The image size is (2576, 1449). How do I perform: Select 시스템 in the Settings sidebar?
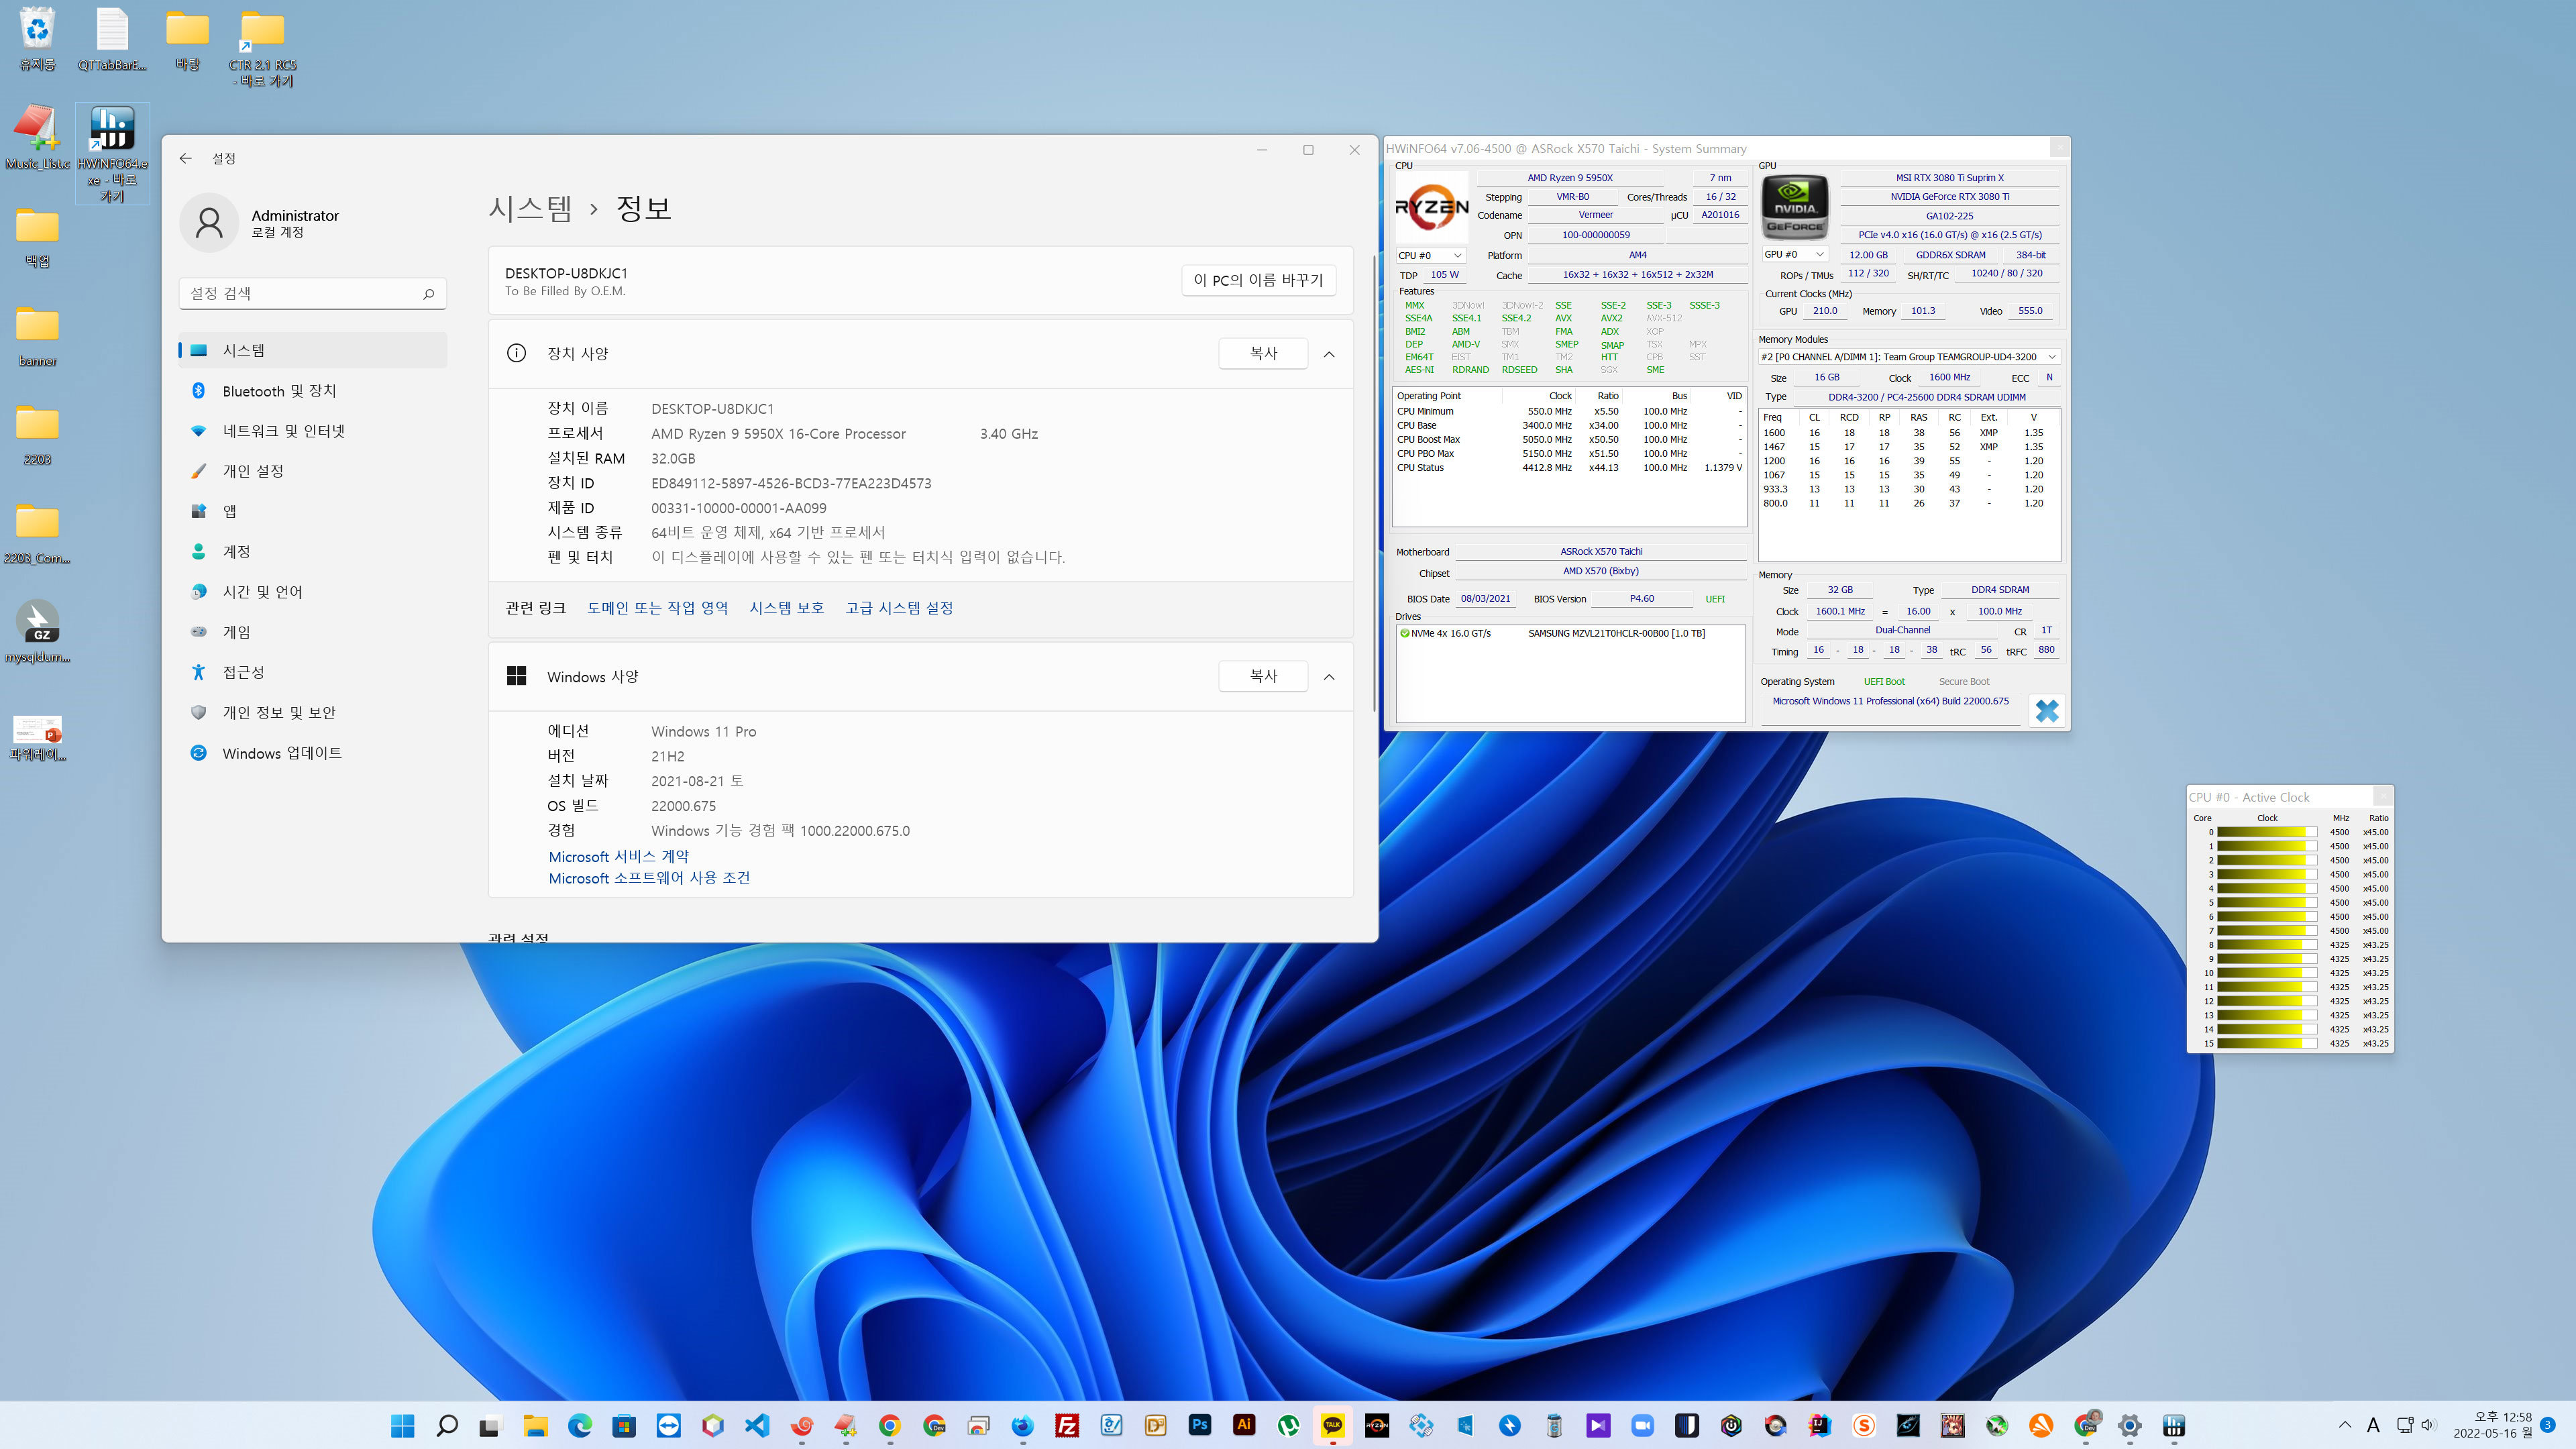312,350
